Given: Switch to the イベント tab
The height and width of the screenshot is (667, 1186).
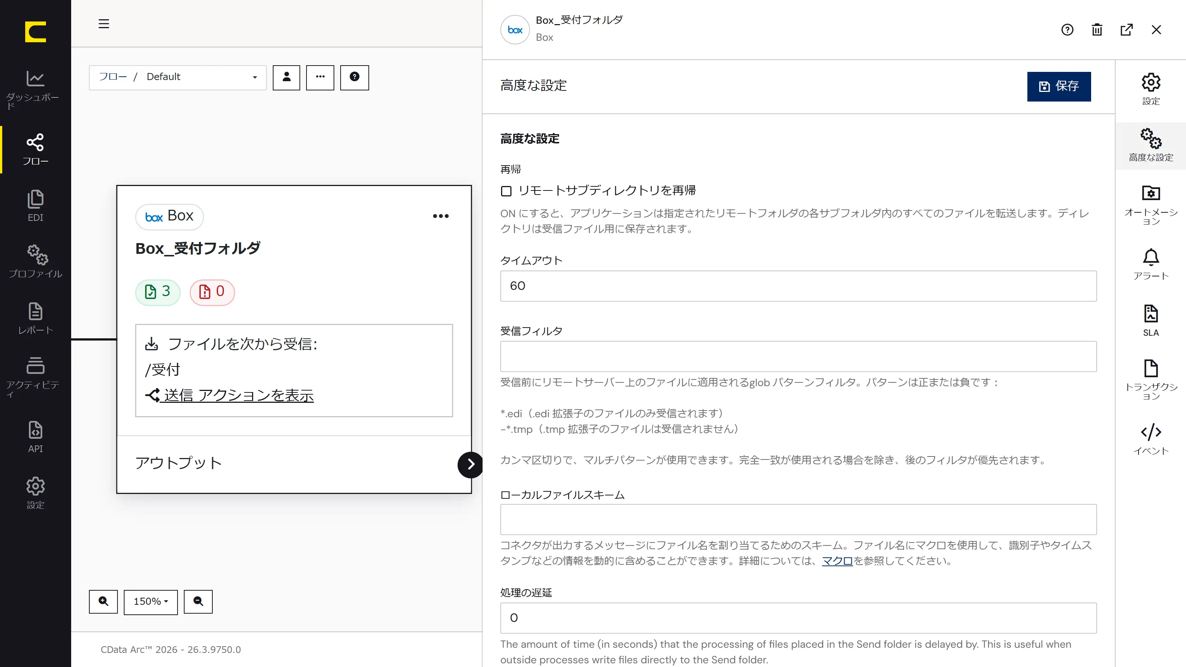Looking at the screenshot, I should pyautogui.click(x=1150, y=439).
